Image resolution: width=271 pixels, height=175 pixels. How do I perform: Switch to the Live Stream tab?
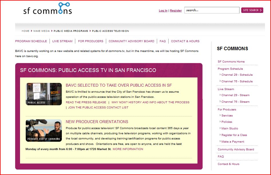[62, 41]
